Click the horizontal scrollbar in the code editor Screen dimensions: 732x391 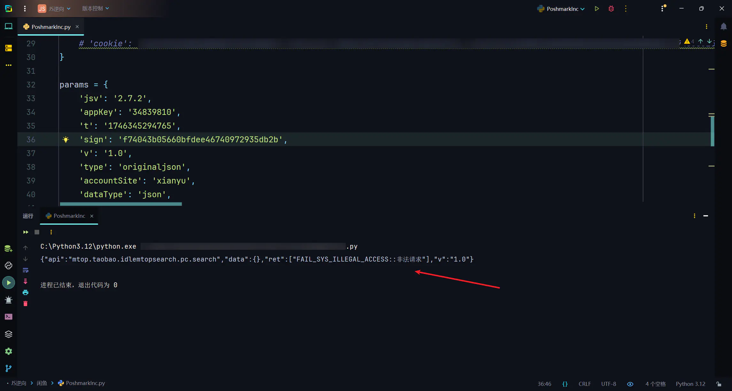(121, 204)
